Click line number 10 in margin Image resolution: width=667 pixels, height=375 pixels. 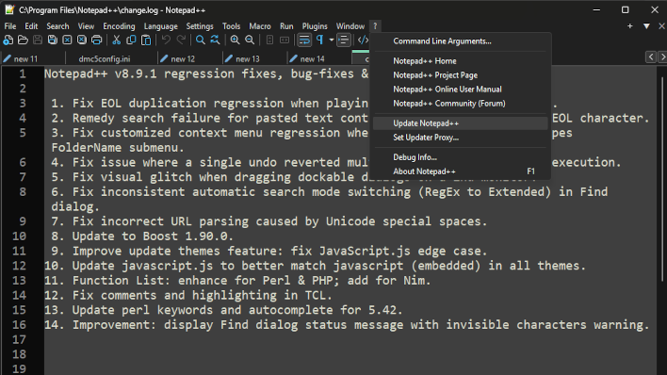19,236
